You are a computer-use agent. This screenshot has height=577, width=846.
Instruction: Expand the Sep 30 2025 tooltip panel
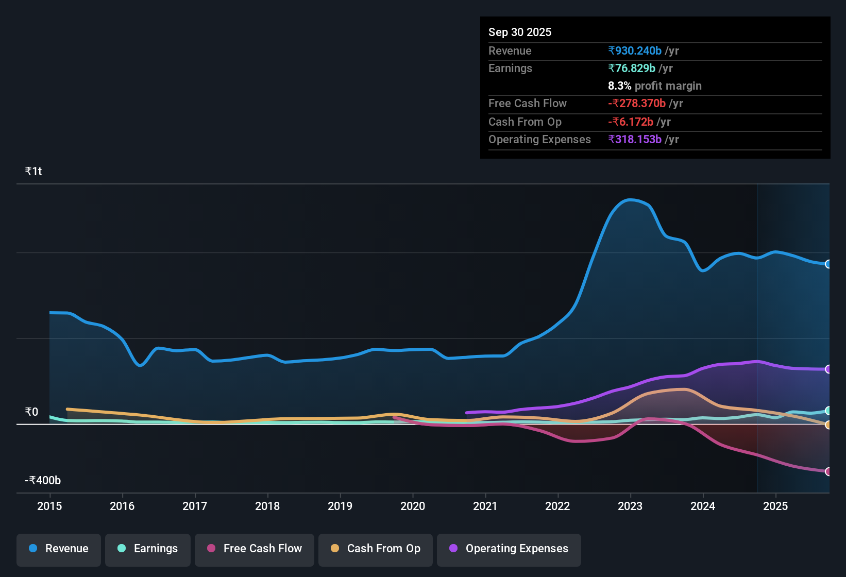pyautogui.click(x=654, y=88)
